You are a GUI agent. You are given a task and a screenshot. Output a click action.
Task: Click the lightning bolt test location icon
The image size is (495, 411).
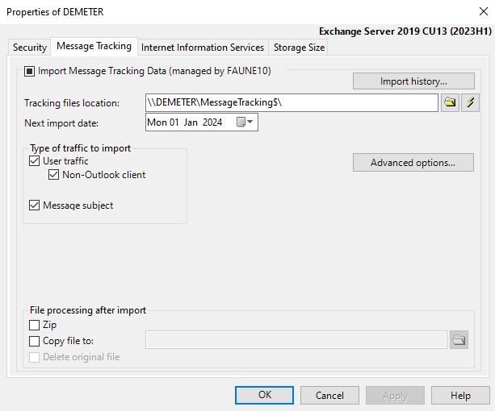(x=471, y=102)
